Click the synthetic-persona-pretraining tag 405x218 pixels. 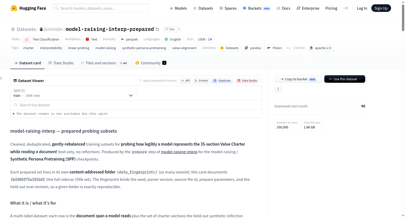[144, 48]
